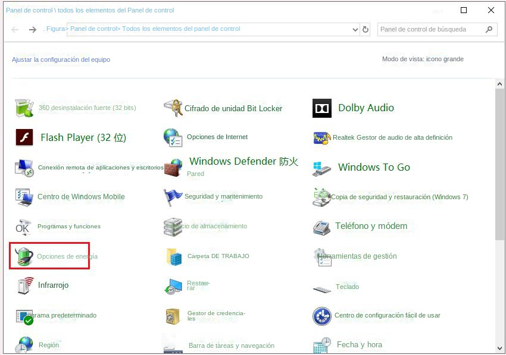
Task: Click the Restaurar monitor icon
Action: point(173,287)
